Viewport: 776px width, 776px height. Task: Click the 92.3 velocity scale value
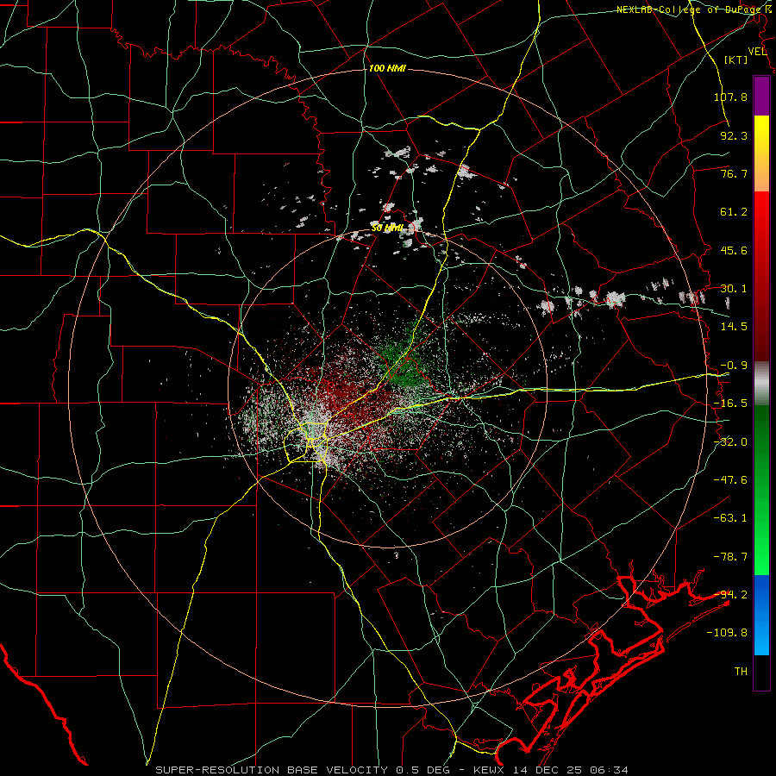pos(734,135)
